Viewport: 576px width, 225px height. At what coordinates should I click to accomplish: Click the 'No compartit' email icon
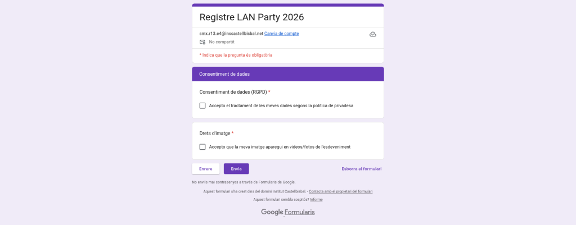pyautogui.click(x=202, y=42)
